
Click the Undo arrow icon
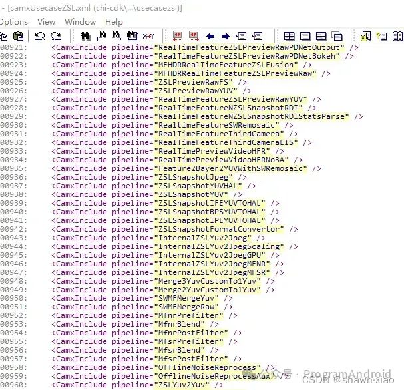(x=40, y=36)
